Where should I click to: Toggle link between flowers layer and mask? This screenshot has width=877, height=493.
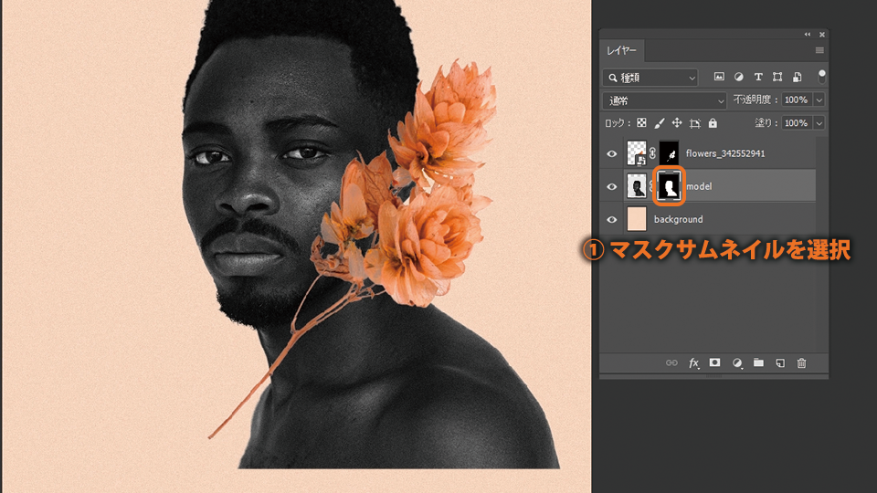[652, 153]
